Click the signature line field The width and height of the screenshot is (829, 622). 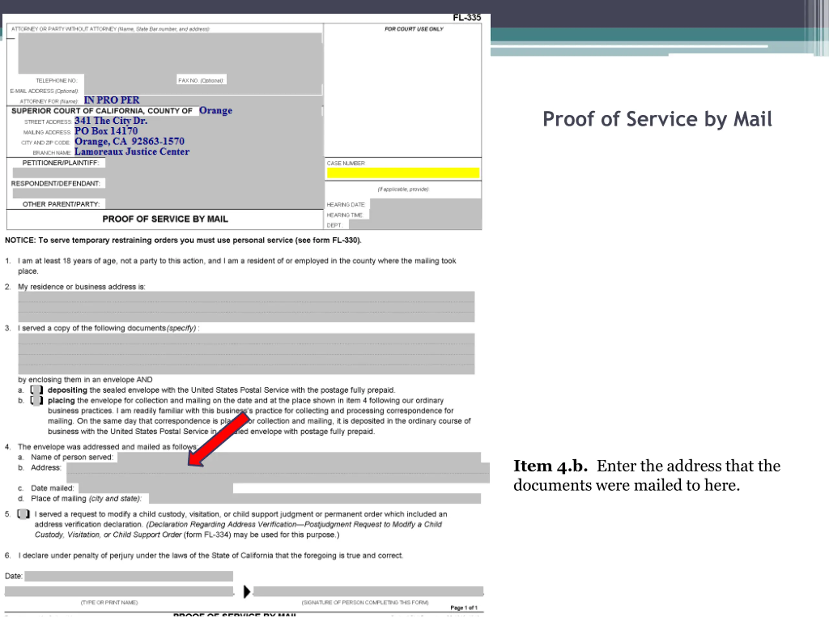(x=369, y=591)
